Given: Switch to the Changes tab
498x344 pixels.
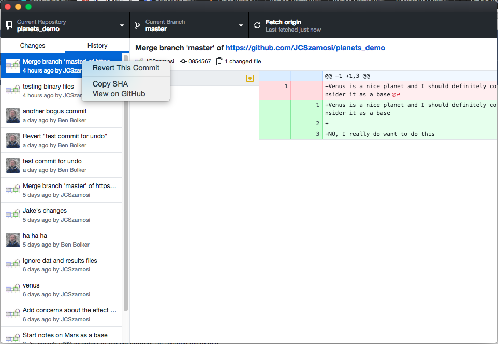Looking at the screenshot, I should tap(32, 46).
